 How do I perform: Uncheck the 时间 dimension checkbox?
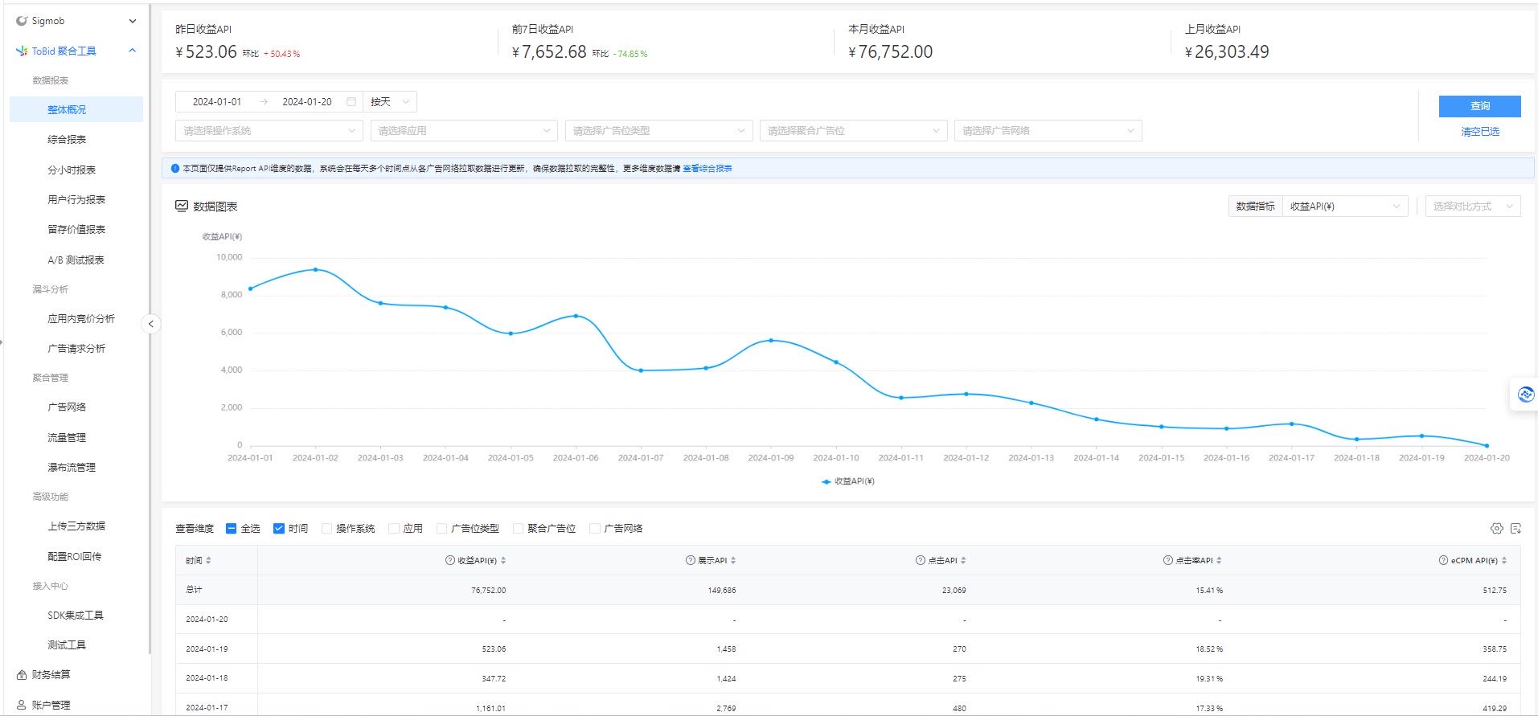coord(279,529)
